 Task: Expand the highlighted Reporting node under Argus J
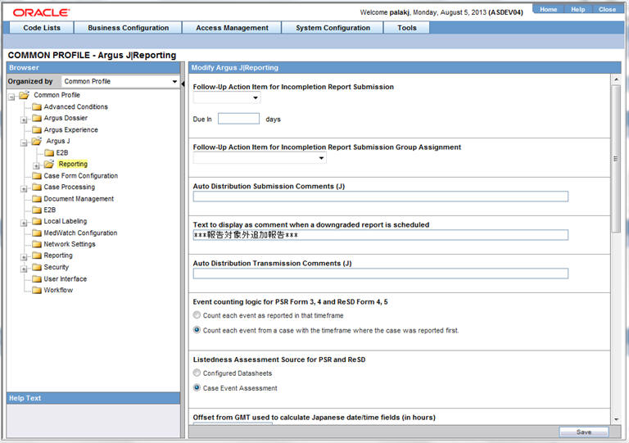pyautogui.click(x=37, y=166)
